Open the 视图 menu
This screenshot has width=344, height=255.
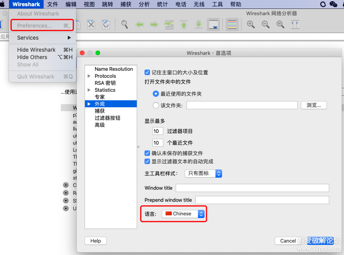coord(89,4)
